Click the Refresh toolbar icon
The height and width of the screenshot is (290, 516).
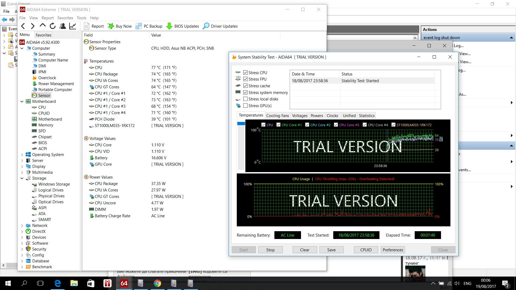(53, 26)
